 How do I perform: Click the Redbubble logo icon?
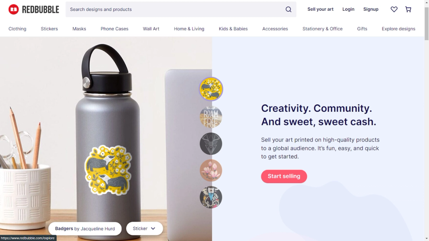pos(14,9)
